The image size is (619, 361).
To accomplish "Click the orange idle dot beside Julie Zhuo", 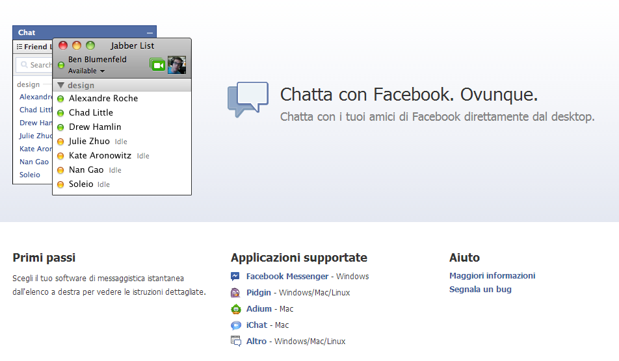I will click(60, 142).
